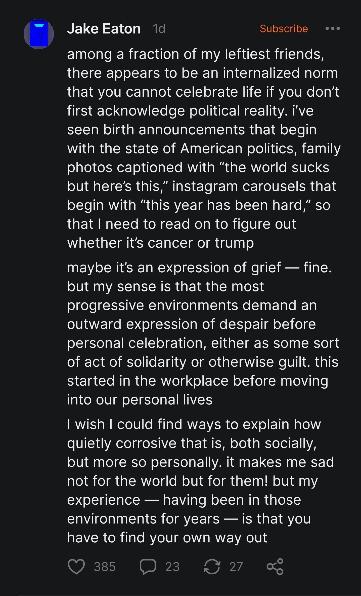
Task: Click the 27 restacks count
Action: point(236,567)
